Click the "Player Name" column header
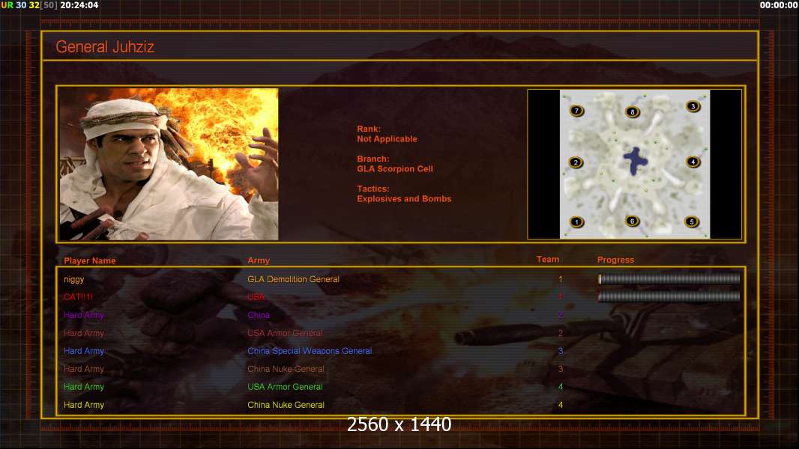 coord(90,260)
